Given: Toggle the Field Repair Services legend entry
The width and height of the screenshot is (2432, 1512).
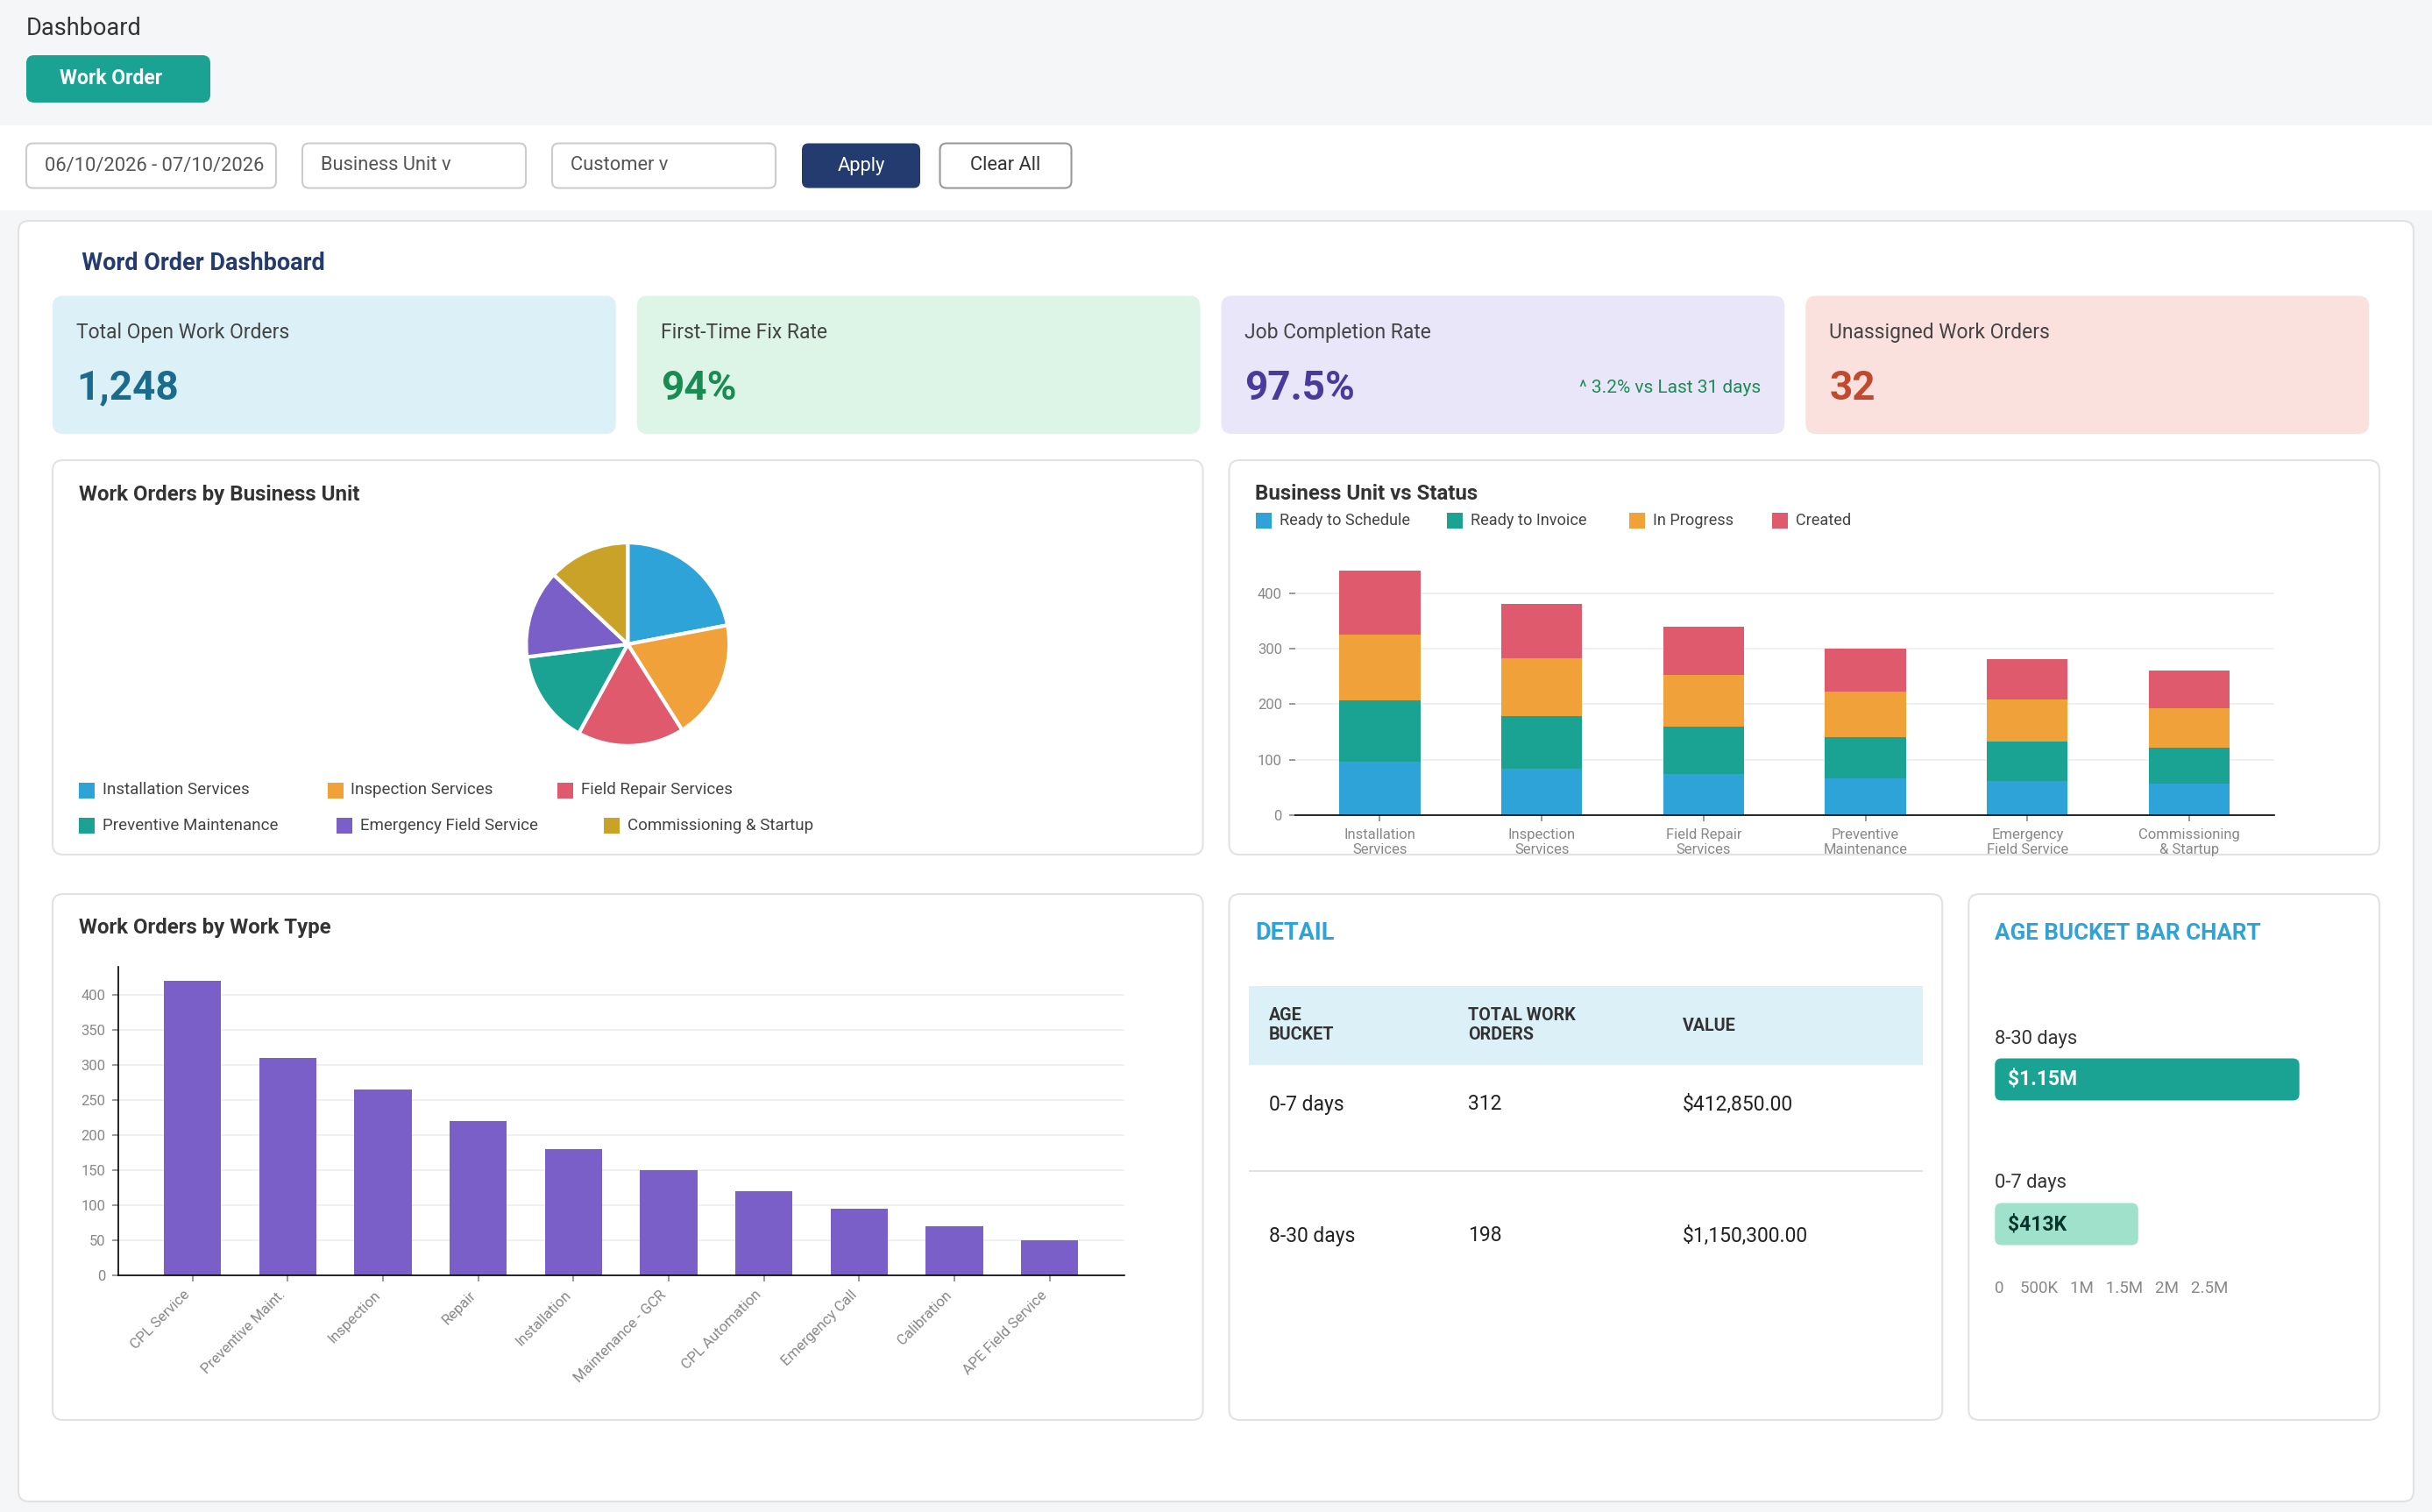Looking at the screenshot, I should (645, 789).
